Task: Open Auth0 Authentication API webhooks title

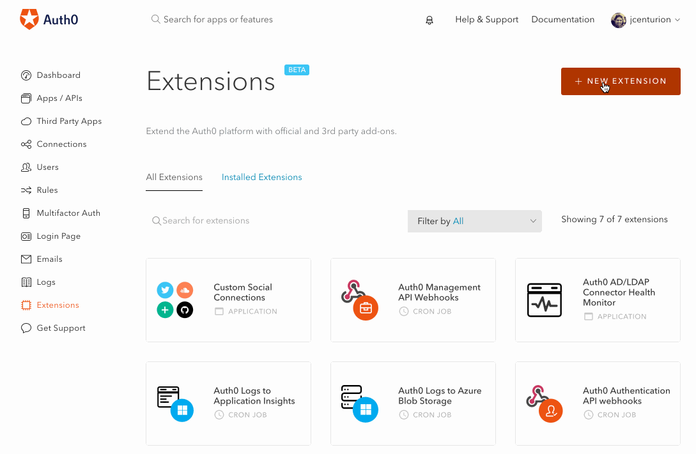Action: (x=626, y=396)
